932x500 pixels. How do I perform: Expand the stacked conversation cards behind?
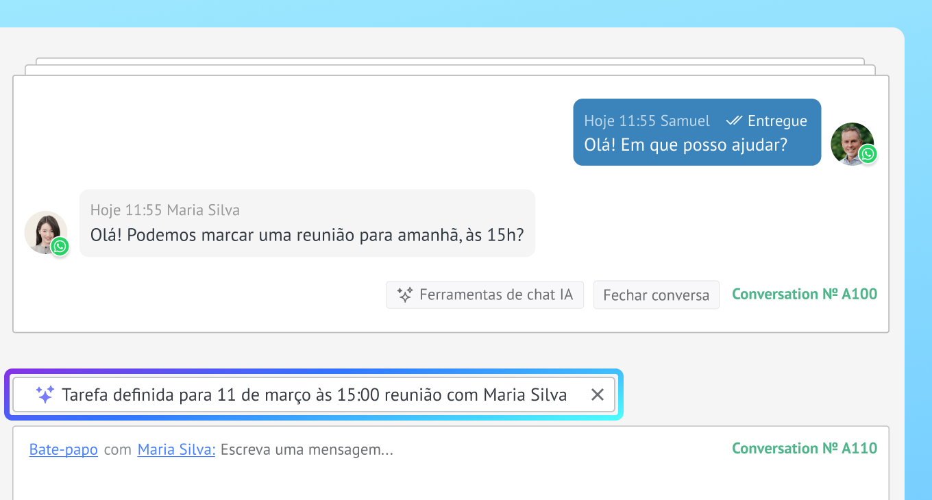(x=450, y=66)
